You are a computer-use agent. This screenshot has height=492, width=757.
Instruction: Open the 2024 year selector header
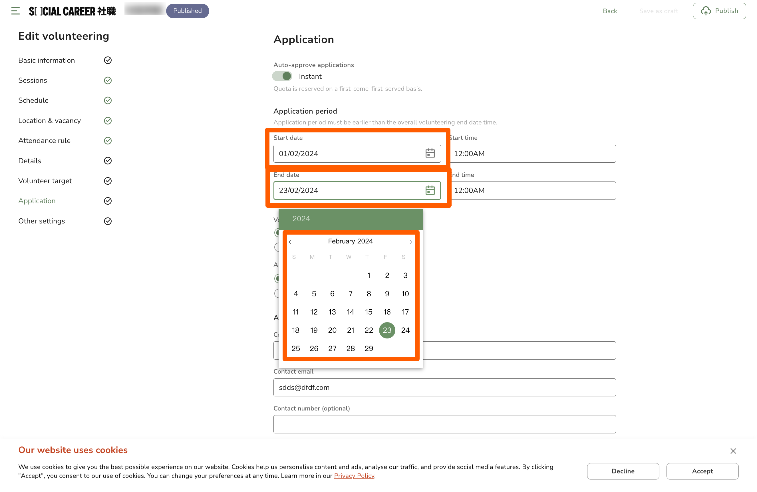(x=301, y=219)
